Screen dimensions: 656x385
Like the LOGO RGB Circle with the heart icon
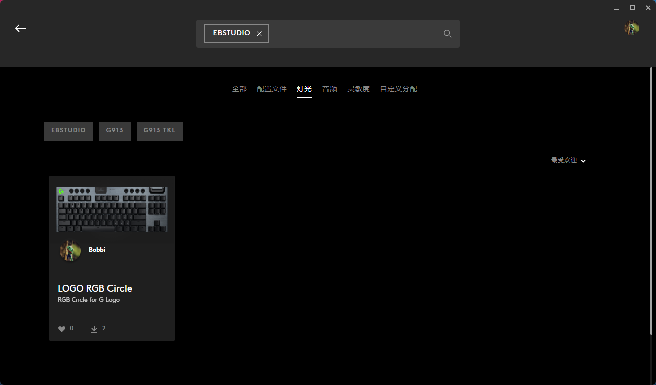pyautogui.click(x=62, y=329)
